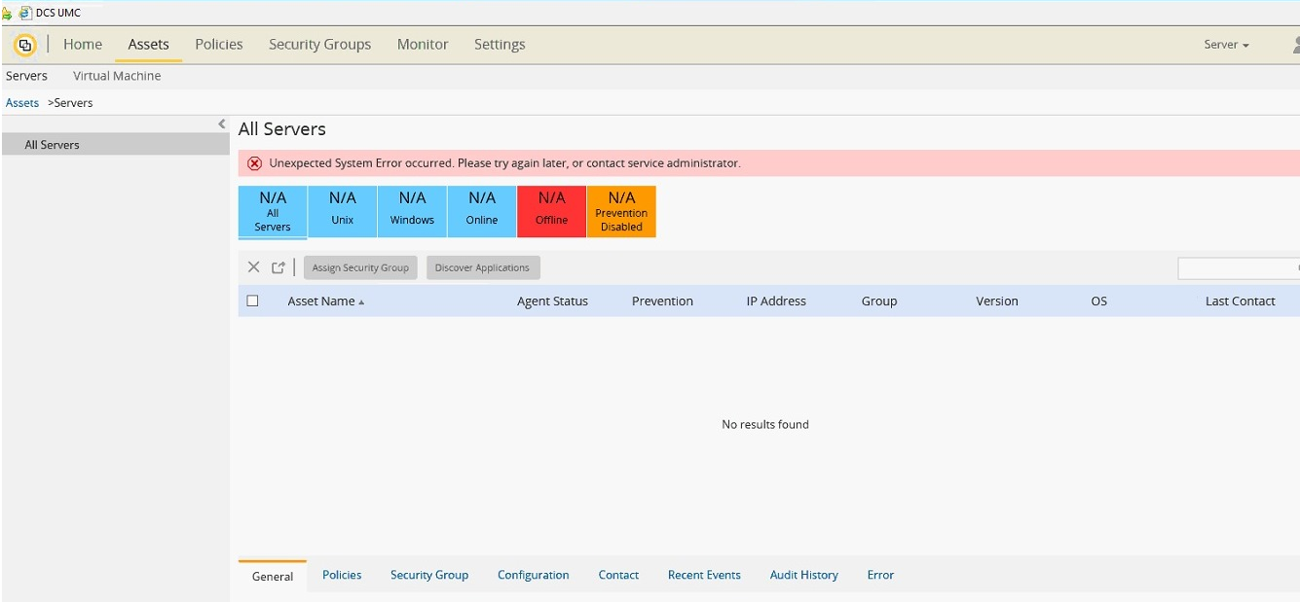Image resolution: width=1300 pixels, height=602 pixels.
Task: Click the DCS logo icon beside Home
Action: [25, 45]
